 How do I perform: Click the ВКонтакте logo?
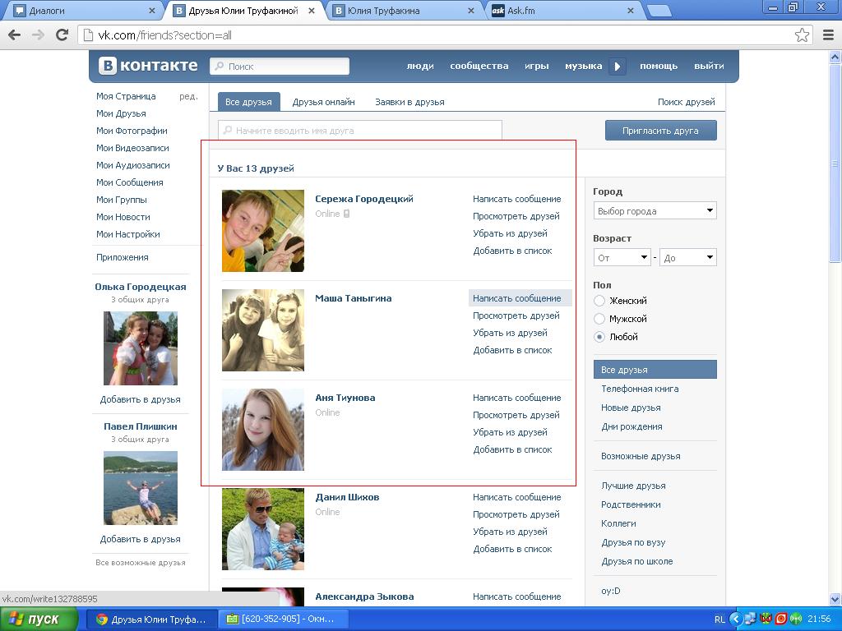tap(148, 66)
